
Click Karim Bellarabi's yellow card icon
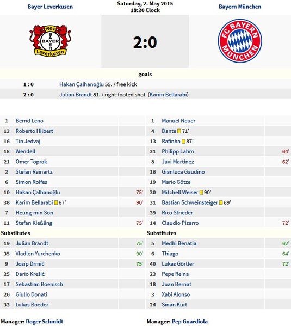click(x=56, y=202)
